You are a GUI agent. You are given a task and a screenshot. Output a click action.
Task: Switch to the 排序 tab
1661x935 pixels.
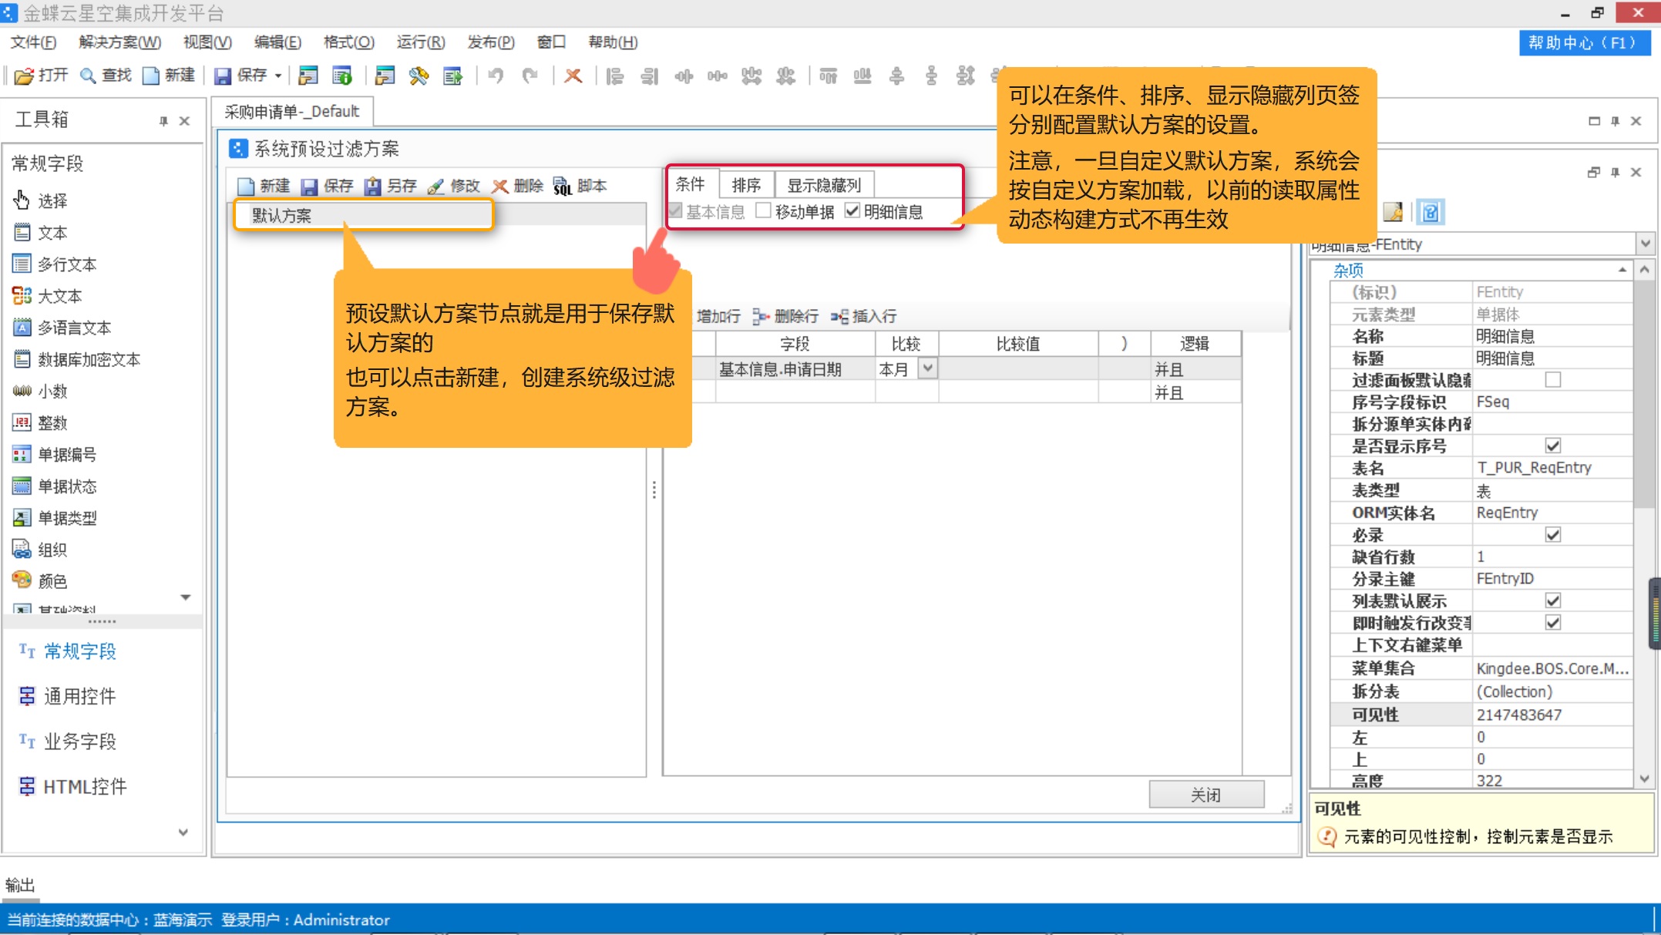click(x=746, y=185)
